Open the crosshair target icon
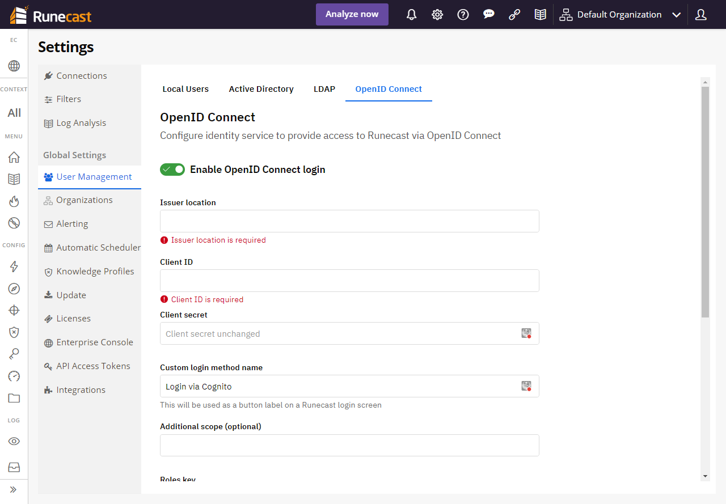Viewport: 726px width, 504px height. point(14,310)
